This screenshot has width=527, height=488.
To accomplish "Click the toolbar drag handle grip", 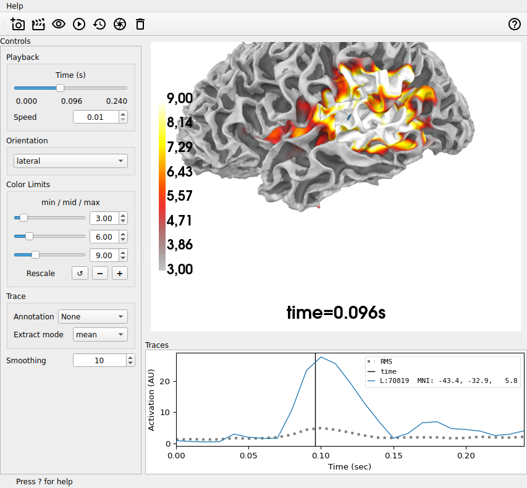I will (x=4, y=24).
